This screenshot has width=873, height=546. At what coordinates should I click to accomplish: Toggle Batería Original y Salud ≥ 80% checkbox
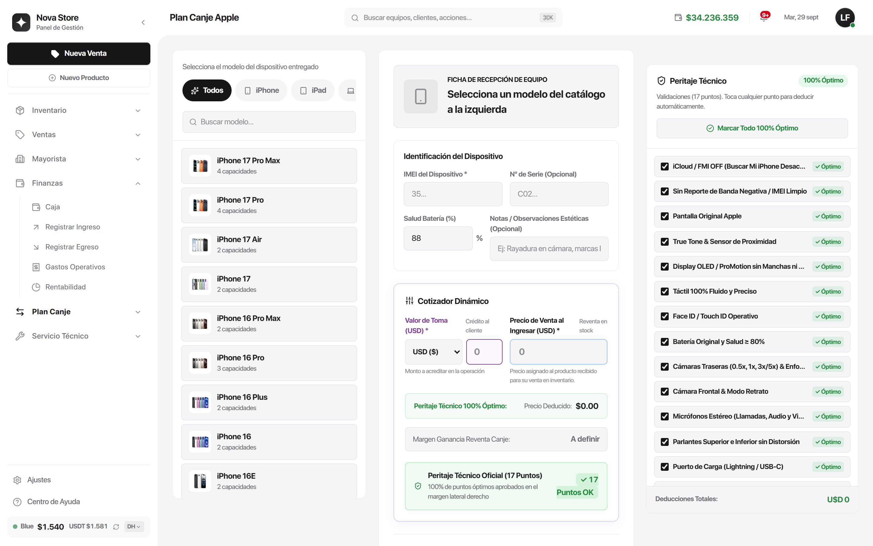tap(664, 342)
